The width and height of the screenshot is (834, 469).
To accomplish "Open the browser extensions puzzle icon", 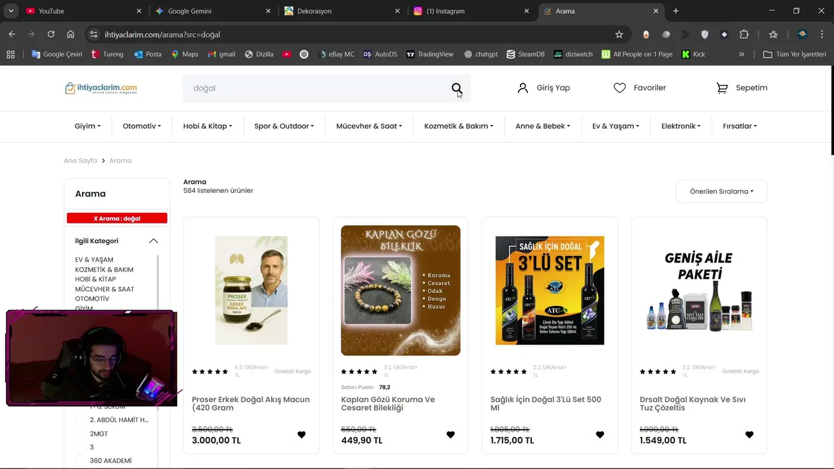I will [744, 35].
